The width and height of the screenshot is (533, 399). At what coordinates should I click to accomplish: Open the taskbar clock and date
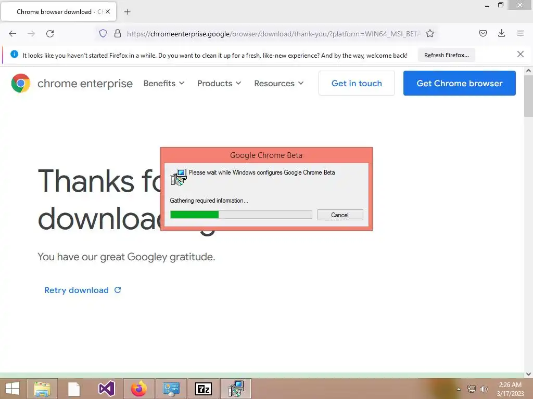pyautogui.click(x=510, y=389)
